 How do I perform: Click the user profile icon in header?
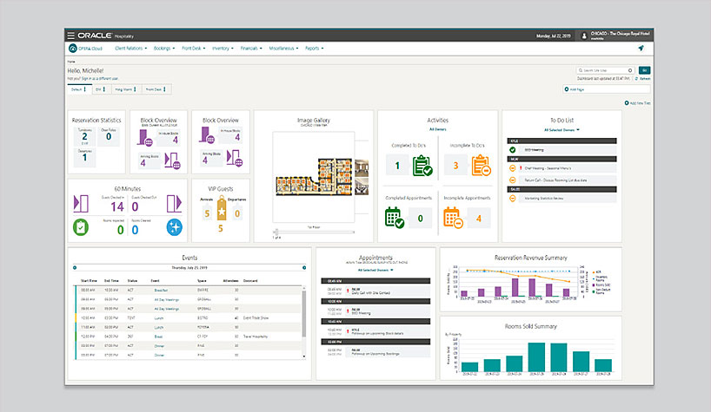[x=584, y=36]
